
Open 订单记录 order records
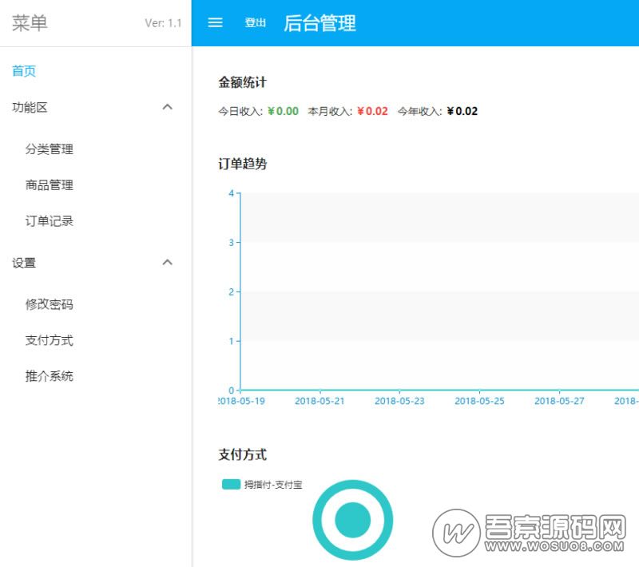[x=50, y=221]
